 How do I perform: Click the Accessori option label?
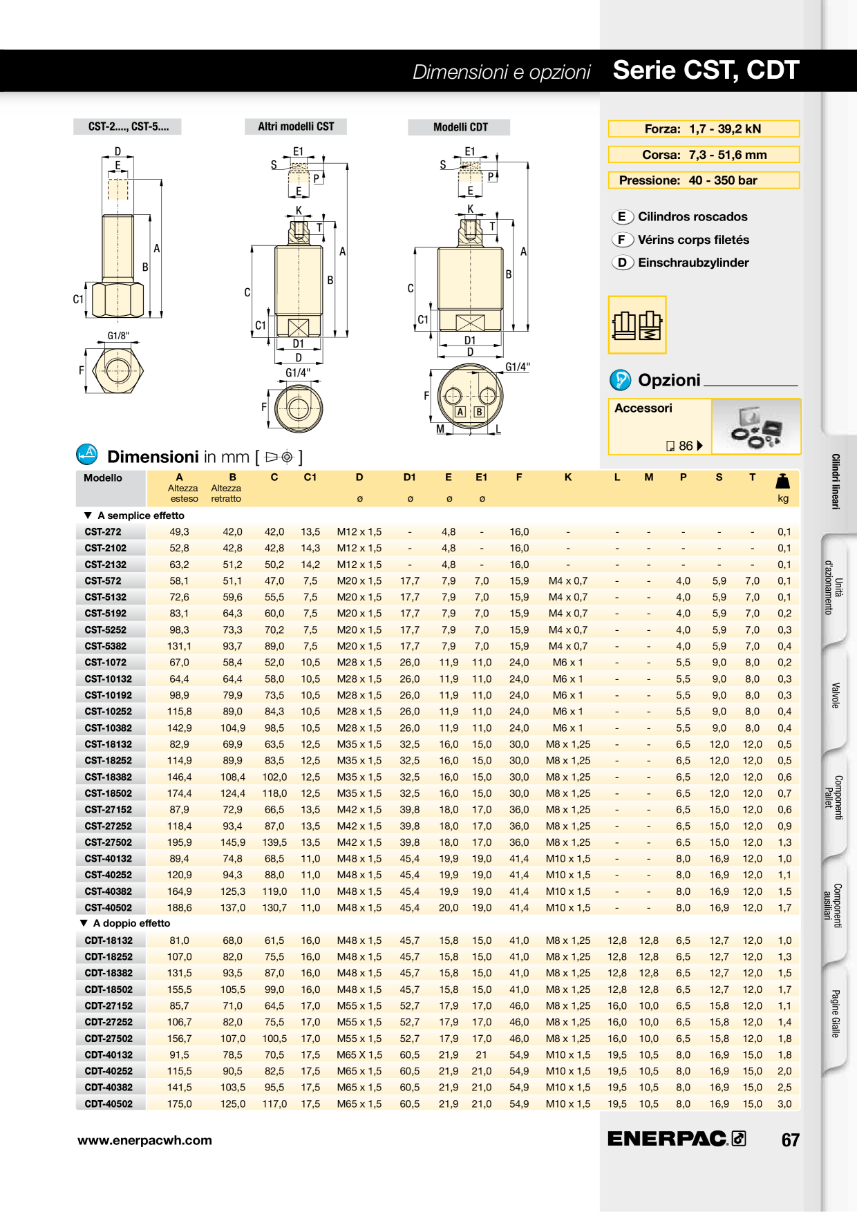tap(643, 408)
